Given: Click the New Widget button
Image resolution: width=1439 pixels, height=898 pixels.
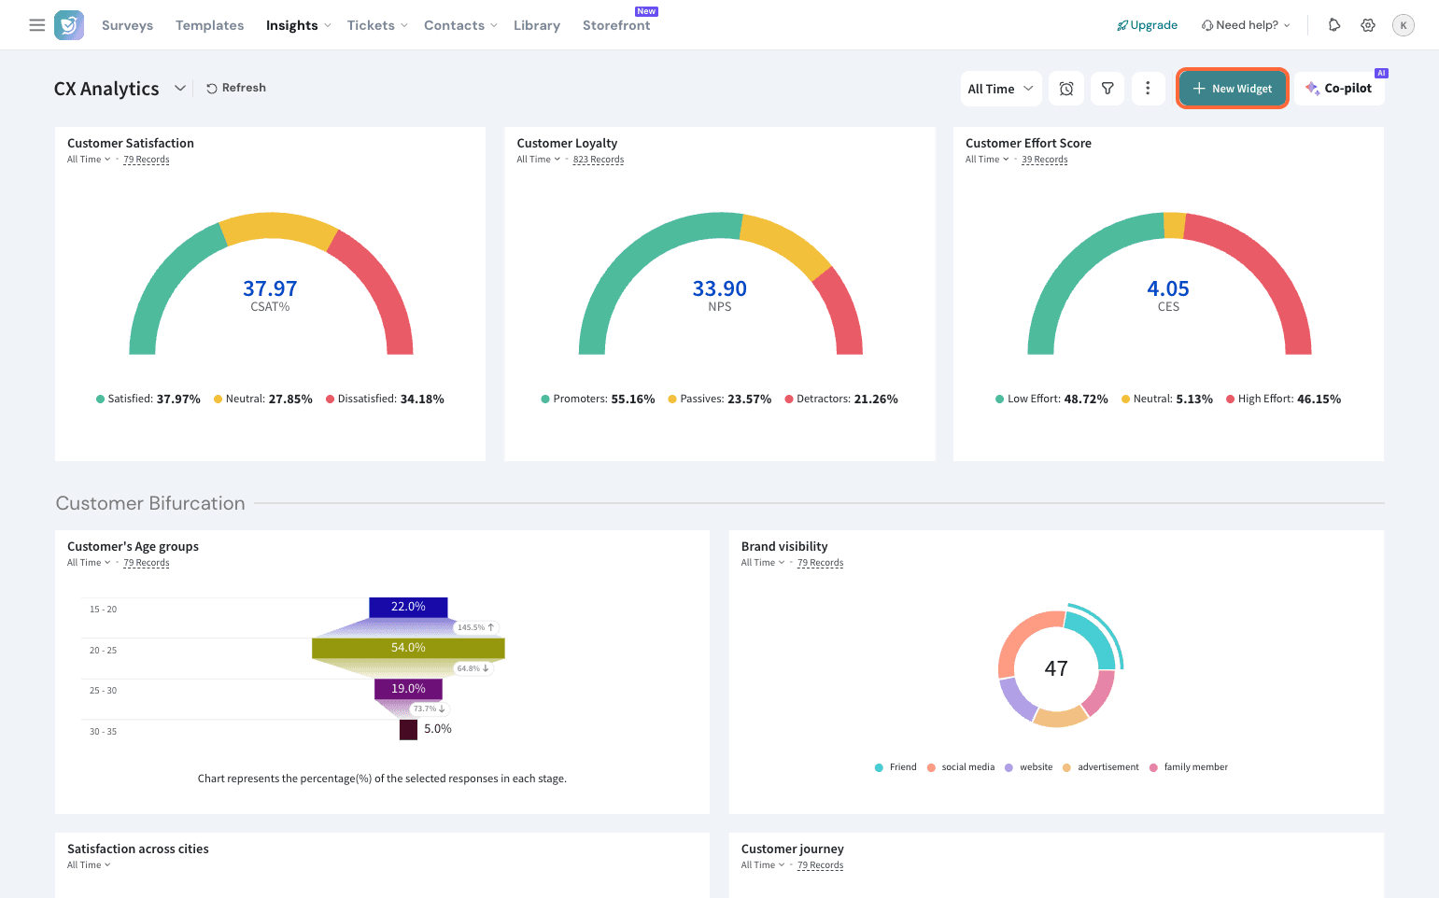Looking at the screenshot, I should pyautogui.click(x=1232, y=89).
